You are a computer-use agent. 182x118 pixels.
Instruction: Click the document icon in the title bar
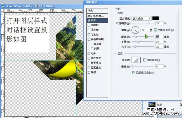[3, 6]
